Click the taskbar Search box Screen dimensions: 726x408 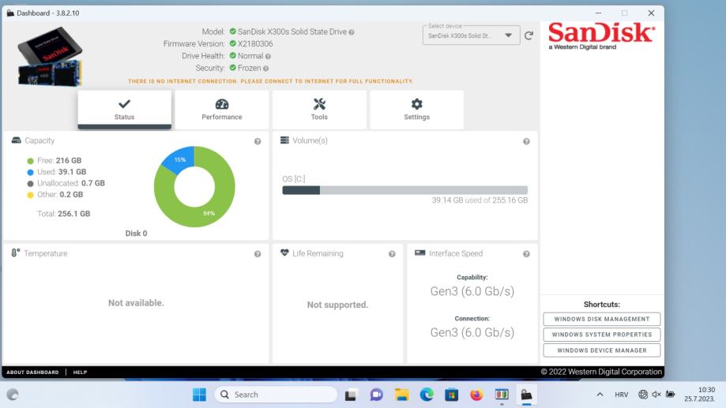click(x=276, y=395)
